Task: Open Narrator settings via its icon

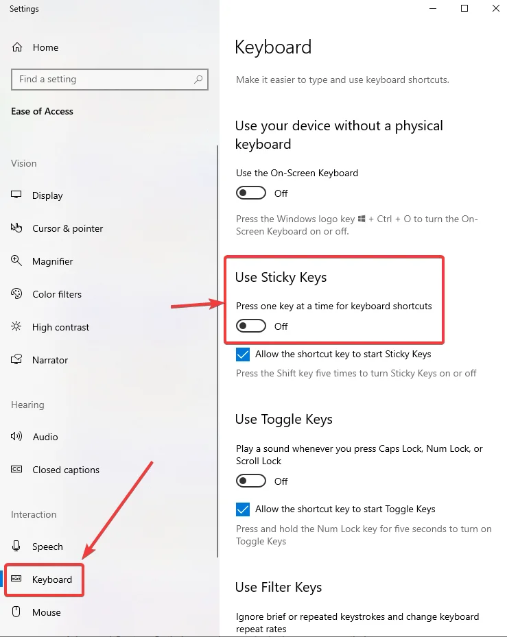Action: pyautogui.click(x=16, y=360)
